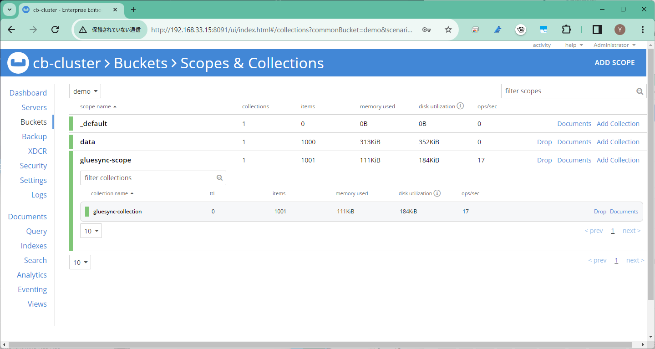This screenshot has height=349, width=655.
Task: Click the horizontal page scrollbar
Action: point(321,344)
